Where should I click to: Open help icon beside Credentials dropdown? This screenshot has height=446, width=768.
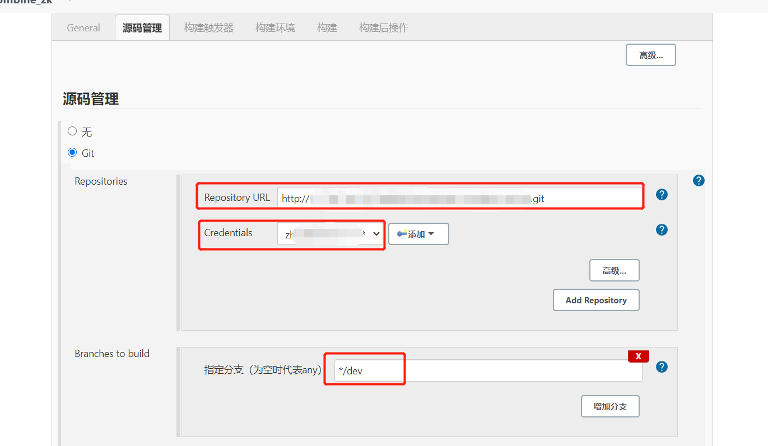coord(662,230)
